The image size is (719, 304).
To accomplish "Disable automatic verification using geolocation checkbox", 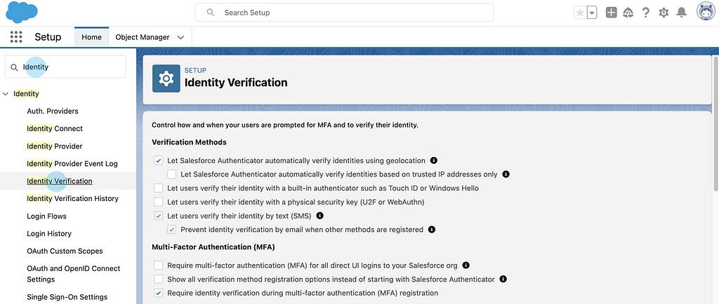I will pyautogui.click(x=159, y=160).
